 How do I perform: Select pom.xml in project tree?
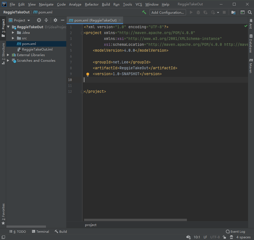tap(36, 44)
